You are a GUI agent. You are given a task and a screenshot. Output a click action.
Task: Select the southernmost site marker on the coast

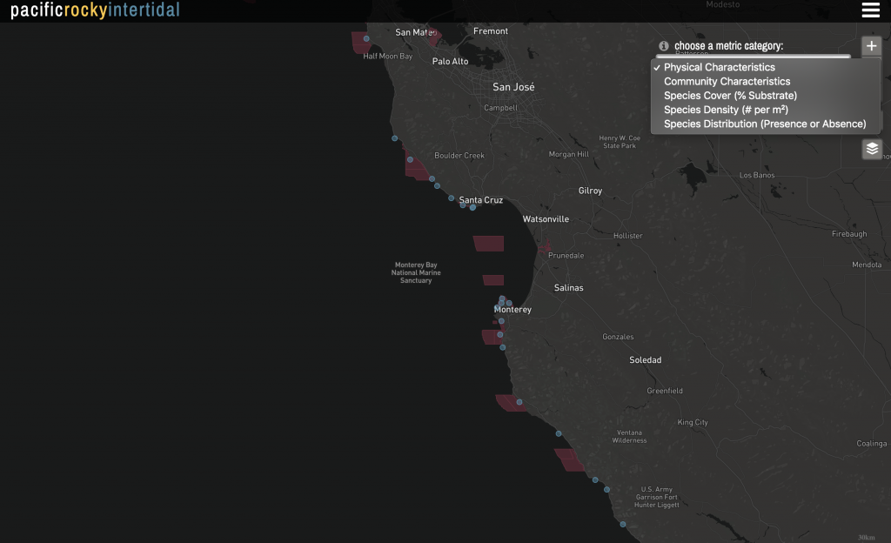tap(623, 524)
